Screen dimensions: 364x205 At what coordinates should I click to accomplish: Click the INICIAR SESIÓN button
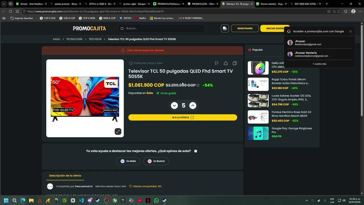coord(275,28)
